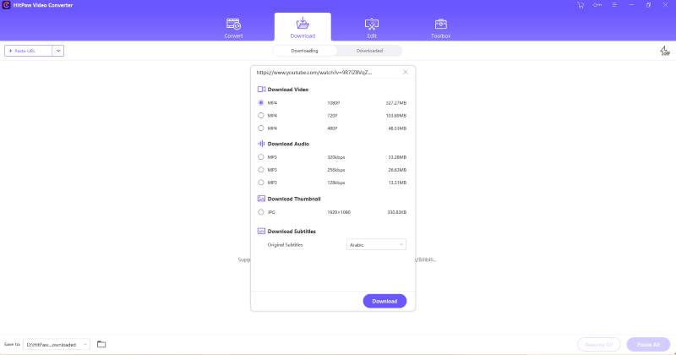
Task: Click the 327.27MB file size text
Action: [x=395, y=103]
